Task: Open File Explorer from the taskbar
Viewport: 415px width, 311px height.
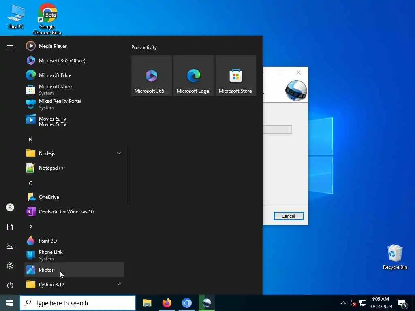Action: 147,303
